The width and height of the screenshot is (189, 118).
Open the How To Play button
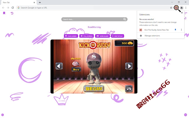[x=118, y=36]
